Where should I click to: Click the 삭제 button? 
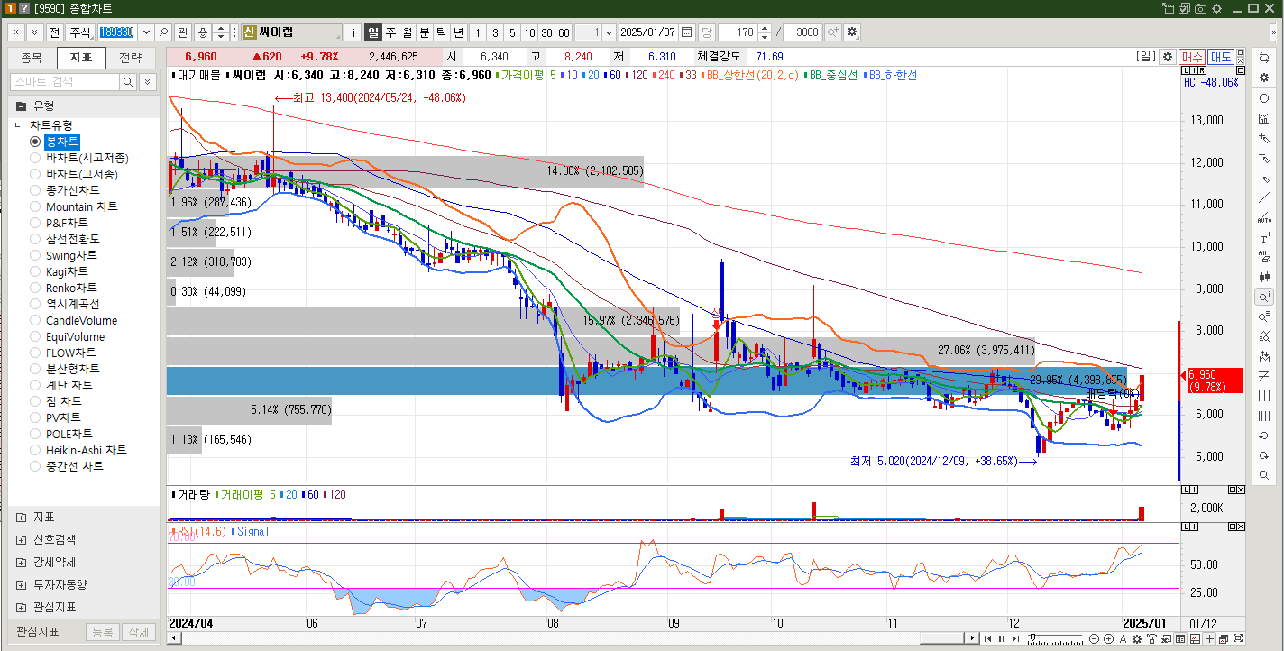pos(138,632)
